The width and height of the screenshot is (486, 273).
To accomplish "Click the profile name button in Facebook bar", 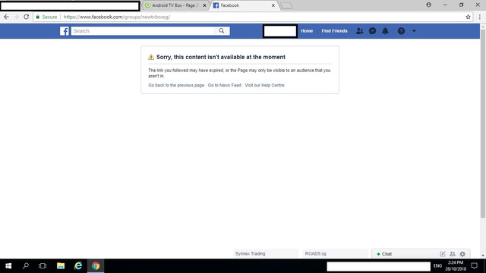I will (x=280, y=31).
